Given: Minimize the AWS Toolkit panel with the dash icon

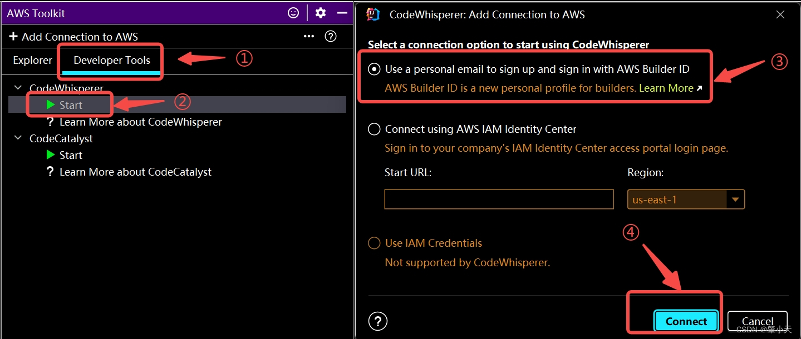Looking at the screenshot, I should pos(342,13).
